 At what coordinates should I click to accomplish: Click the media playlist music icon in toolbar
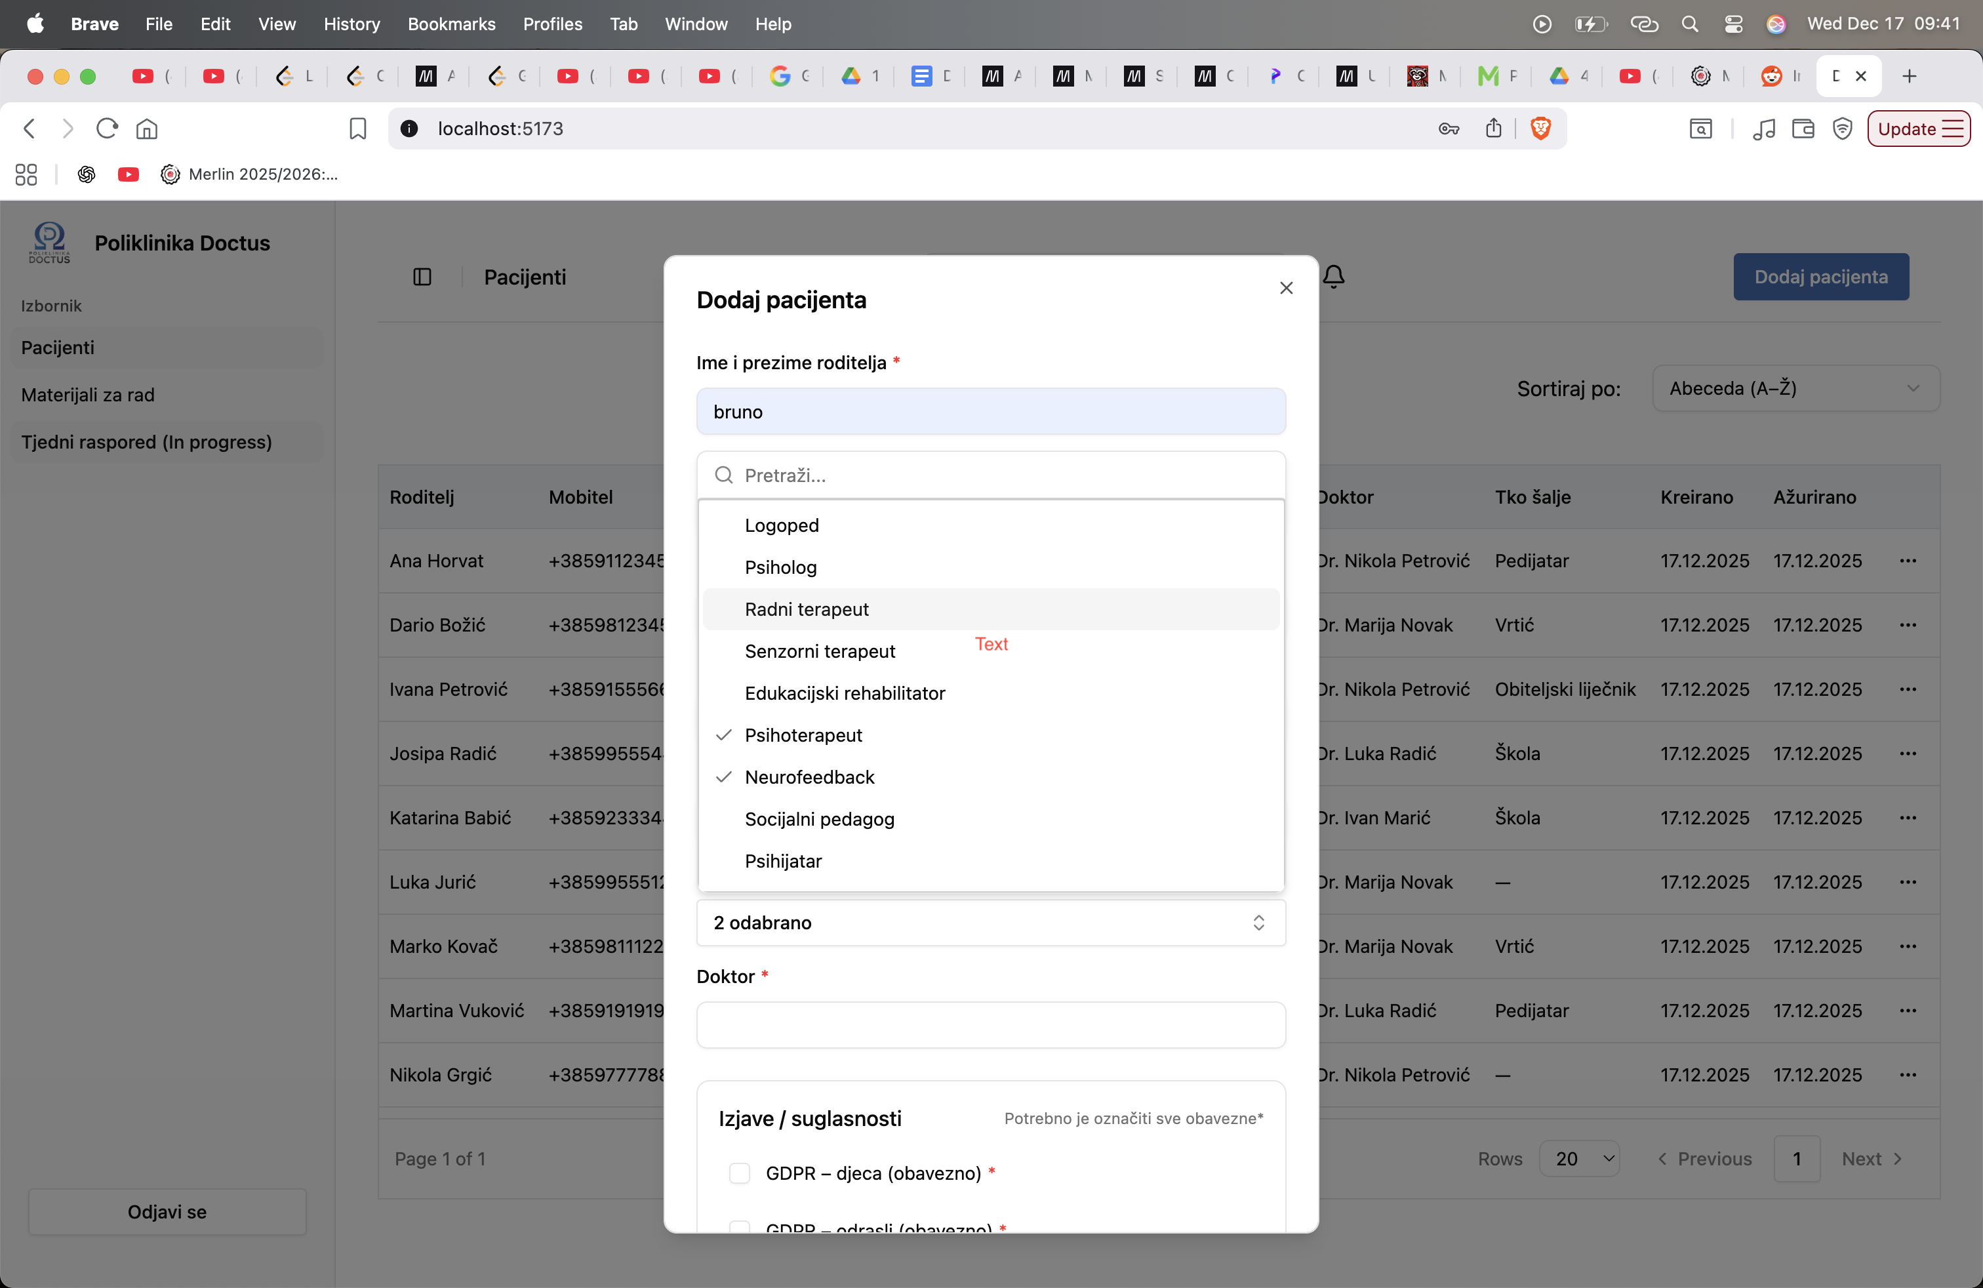pos(1764,129)
